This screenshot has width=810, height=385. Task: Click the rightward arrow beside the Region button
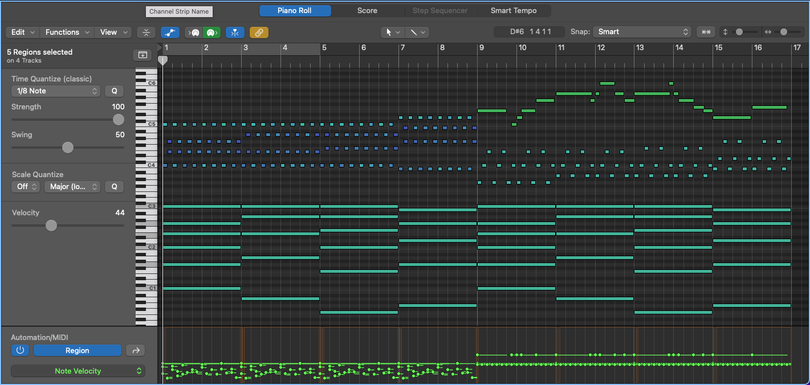coord(135,350)
